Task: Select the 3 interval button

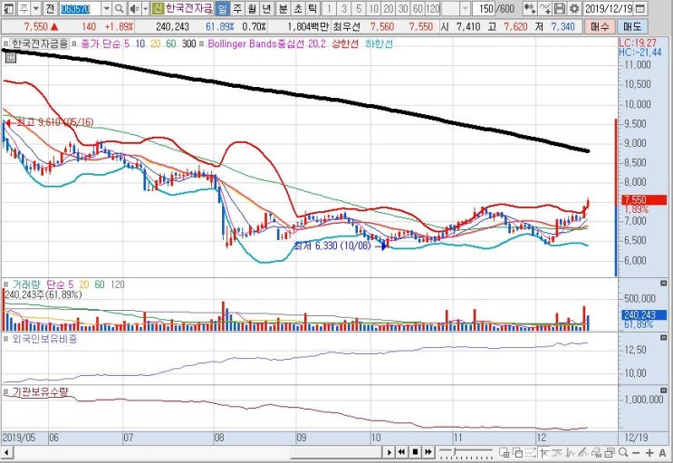Action: click(x=344, y=8)
